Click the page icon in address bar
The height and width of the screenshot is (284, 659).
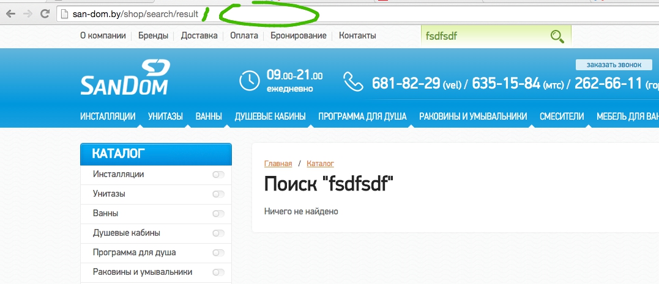[64, 15]
